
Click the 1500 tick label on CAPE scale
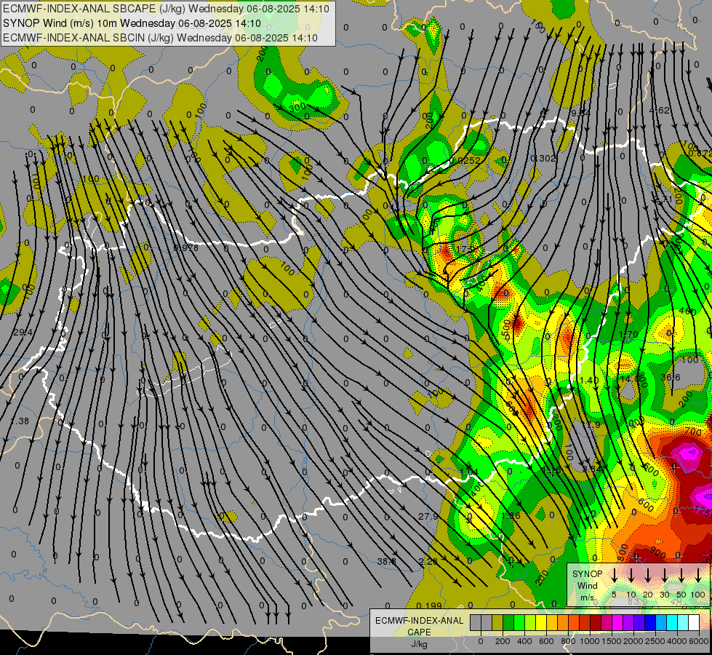[x=611, y=641]
